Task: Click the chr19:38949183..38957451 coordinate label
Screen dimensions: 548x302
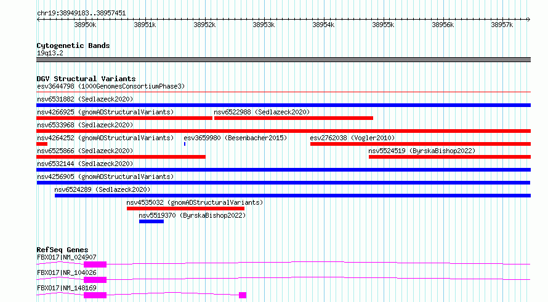Action: coord(81,14)
